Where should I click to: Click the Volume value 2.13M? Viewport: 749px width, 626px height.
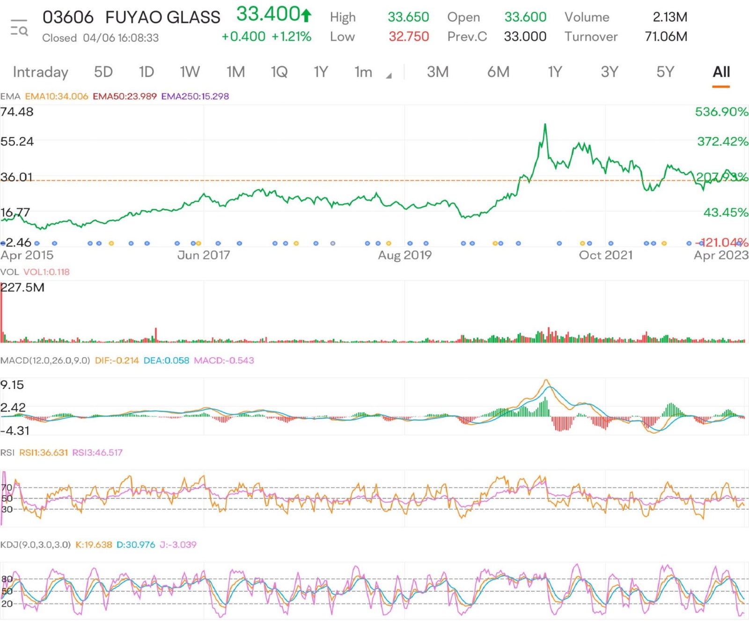coord(670,17)
